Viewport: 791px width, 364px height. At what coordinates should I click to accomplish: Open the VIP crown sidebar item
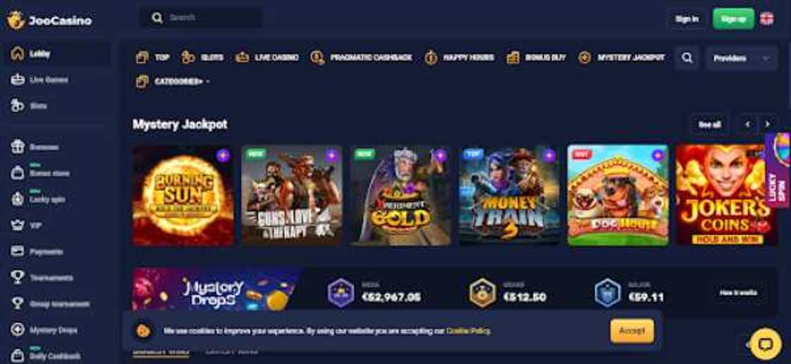[26, 225]
